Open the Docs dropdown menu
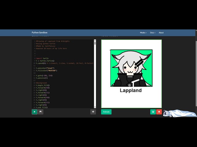This screenshot has width=197, height=147. (153, 33)
